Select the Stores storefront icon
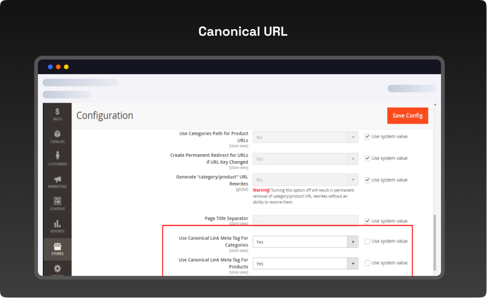487x298 pixels. click(57, 249)
